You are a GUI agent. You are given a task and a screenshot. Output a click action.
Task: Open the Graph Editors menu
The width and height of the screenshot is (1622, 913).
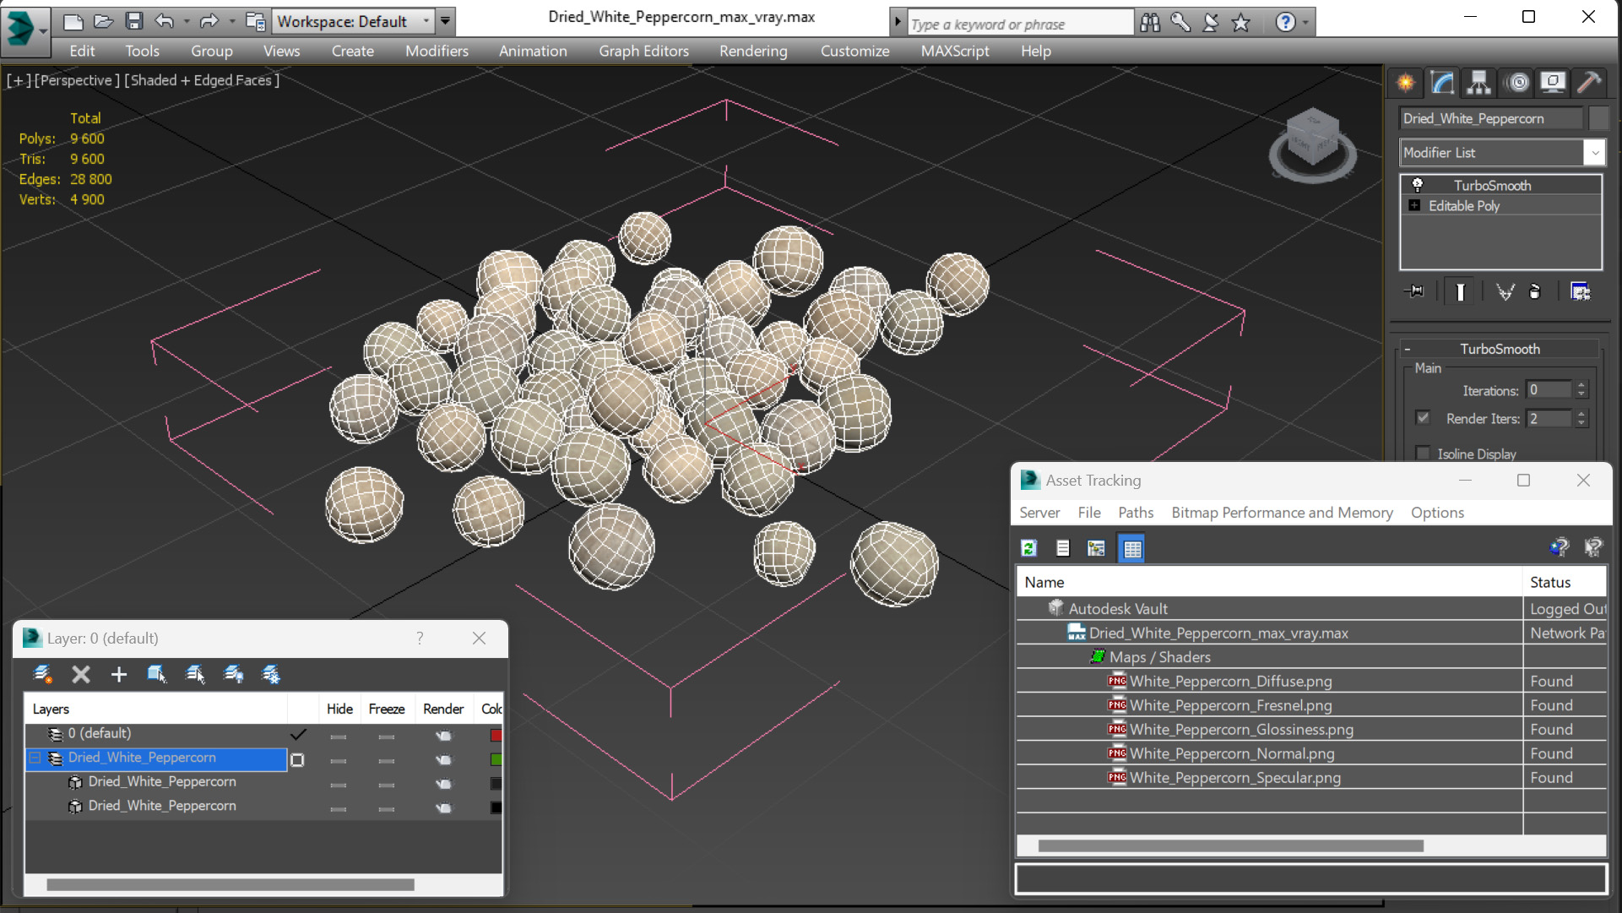644,50
